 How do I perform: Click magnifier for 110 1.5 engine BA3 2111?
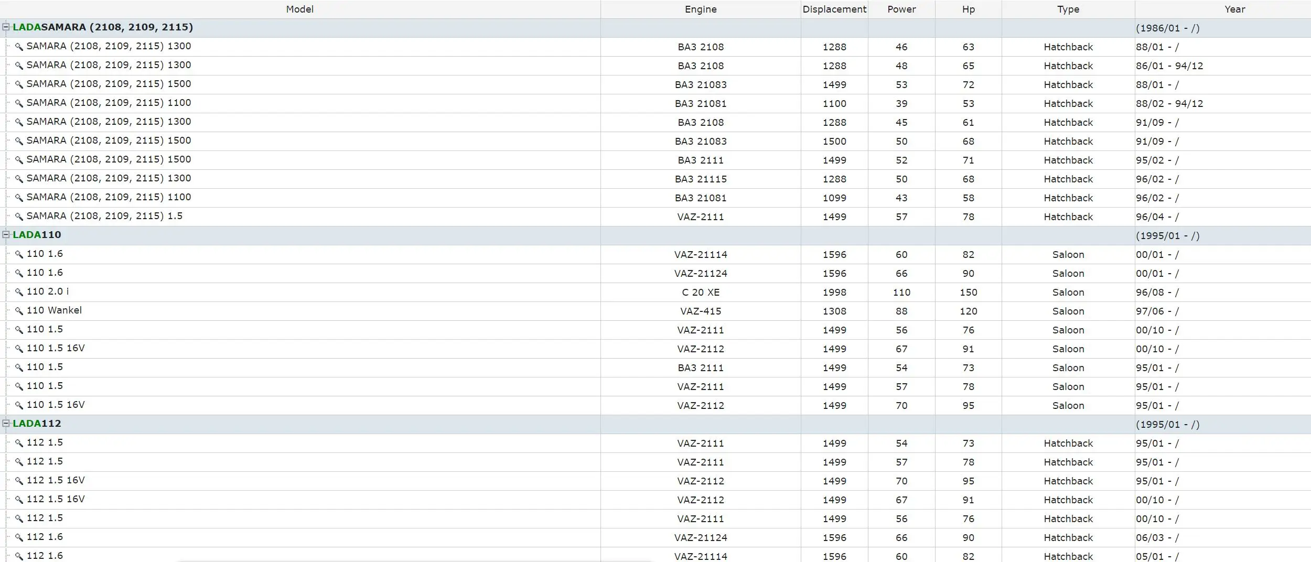tap(19, 368)
